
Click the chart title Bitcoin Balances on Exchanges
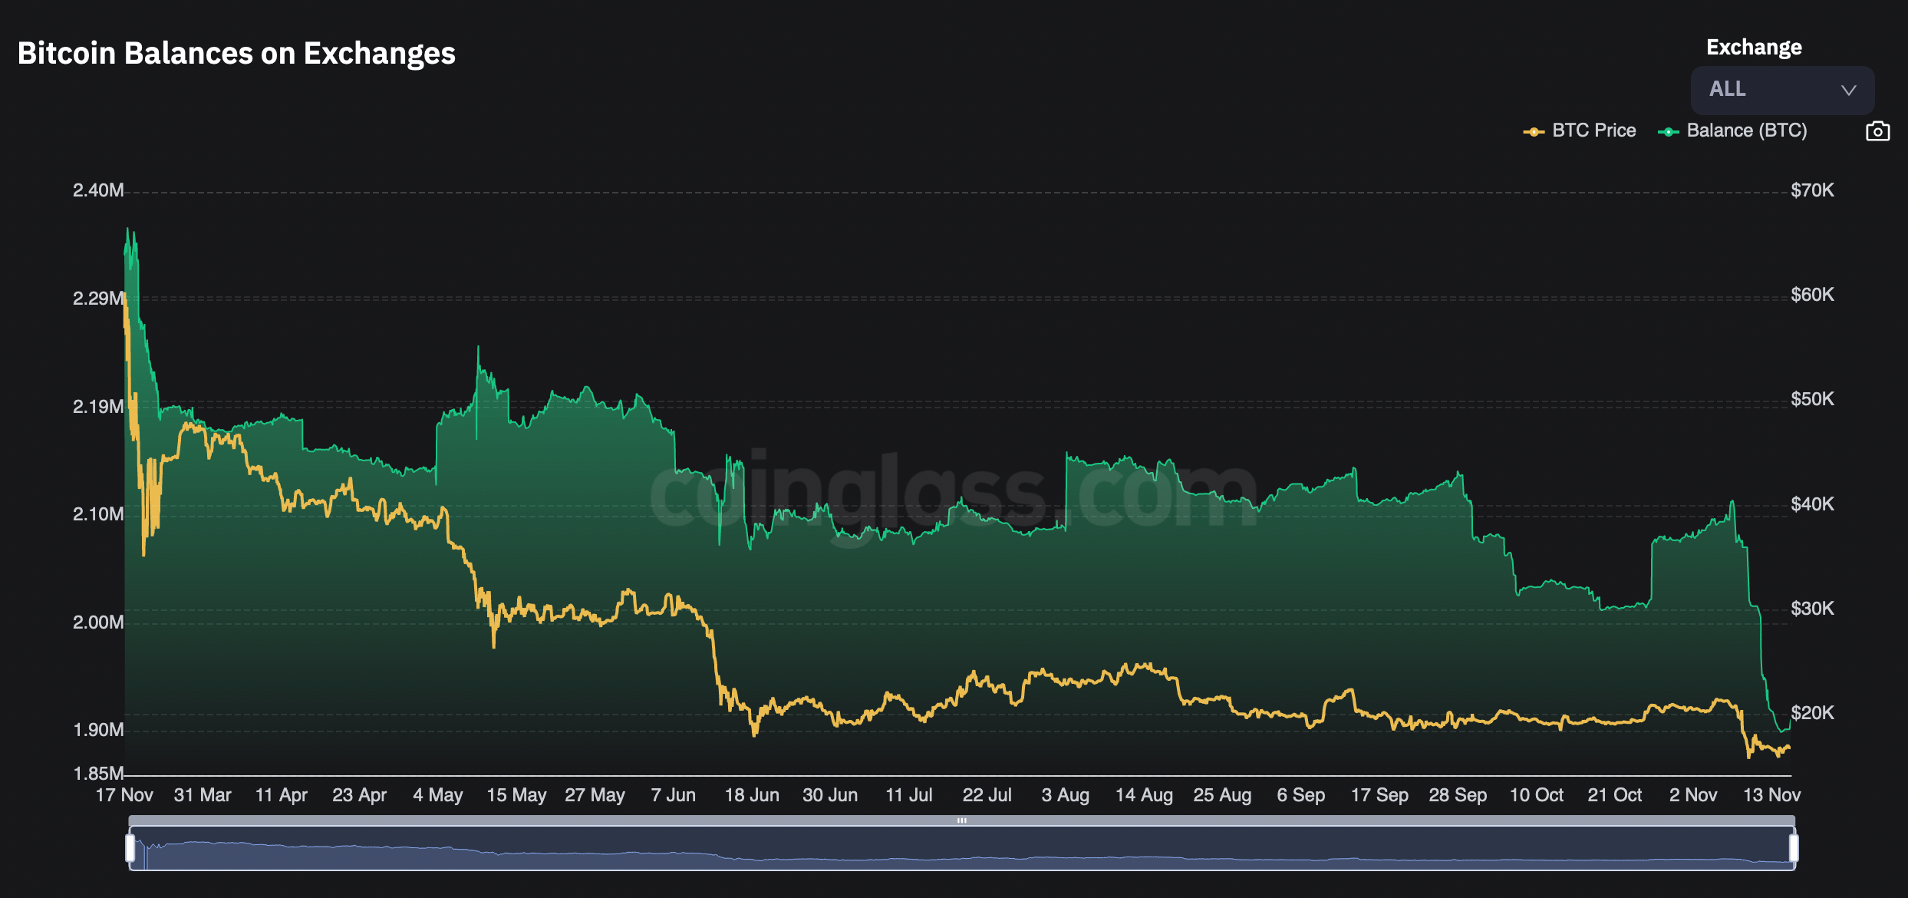236,54
